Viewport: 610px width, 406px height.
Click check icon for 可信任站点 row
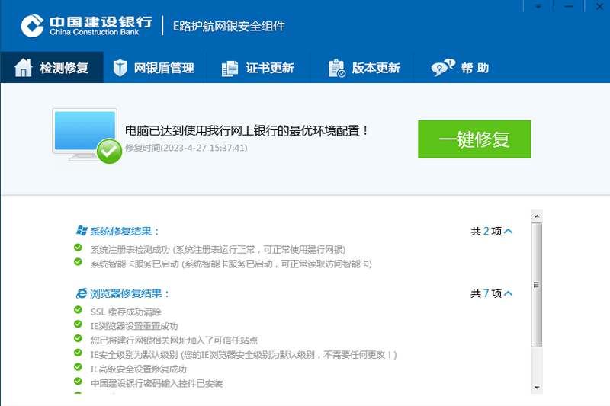(x=78, y=338)
